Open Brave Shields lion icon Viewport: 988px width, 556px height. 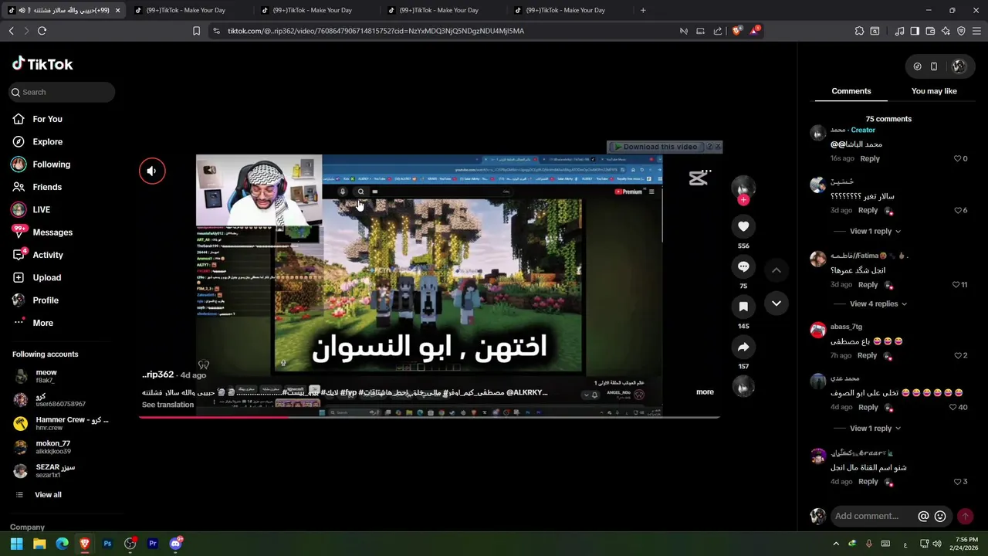[736, 31]
